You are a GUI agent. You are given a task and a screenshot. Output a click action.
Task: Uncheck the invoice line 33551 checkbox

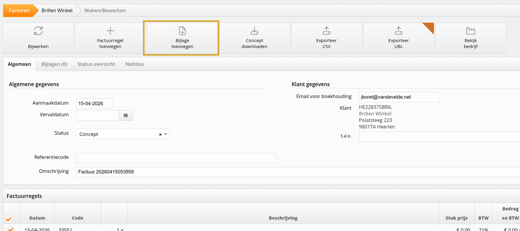11,229
